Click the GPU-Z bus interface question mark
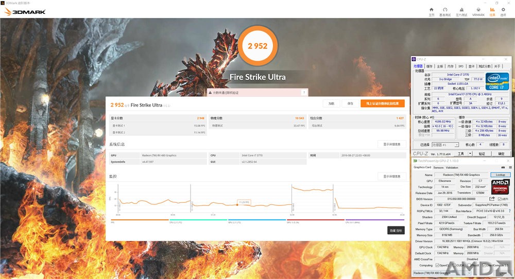 [509, 211]
